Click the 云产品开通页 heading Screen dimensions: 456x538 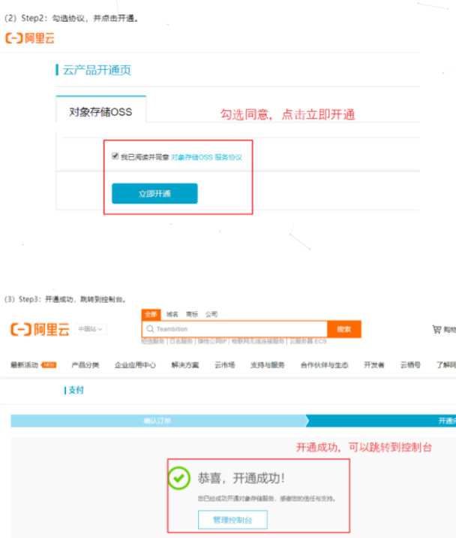(x=97, y=70)
